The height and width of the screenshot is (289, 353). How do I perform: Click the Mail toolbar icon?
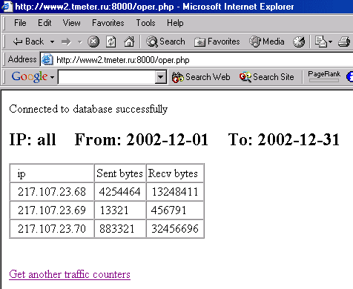pos(321,41)
